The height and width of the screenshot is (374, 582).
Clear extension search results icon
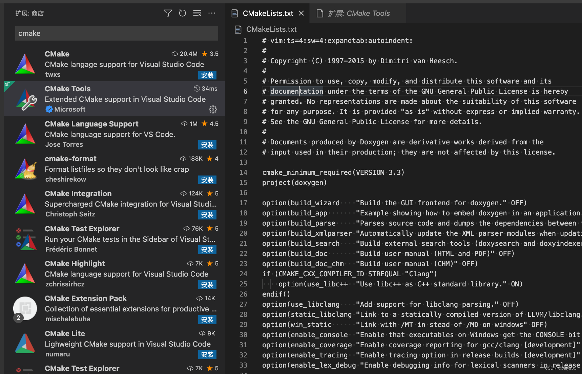pos(197,13)
